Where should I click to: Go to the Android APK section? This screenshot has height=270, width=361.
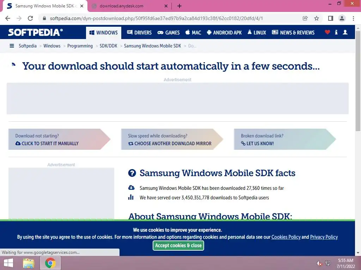224,33
